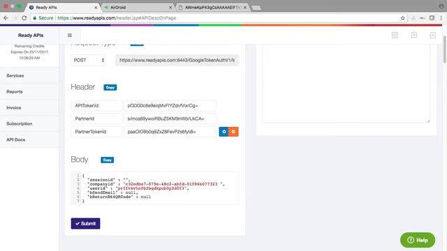Click the download icon in top bar
The height and width of the screenshot is (251, 447).
point(413,35)
